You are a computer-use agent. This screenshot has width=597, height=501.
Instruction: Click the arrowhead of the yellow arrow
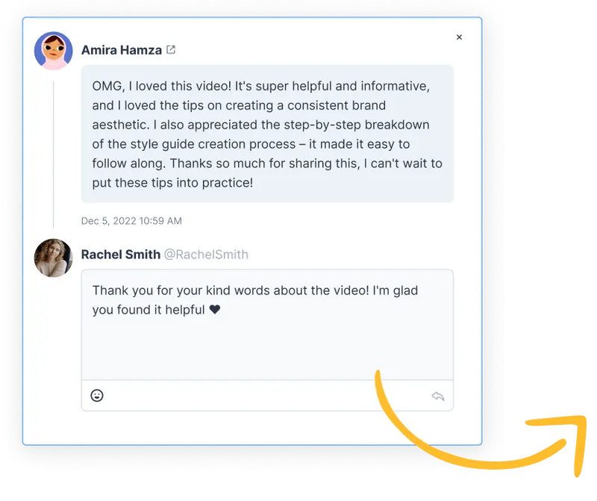pos(569,438)
